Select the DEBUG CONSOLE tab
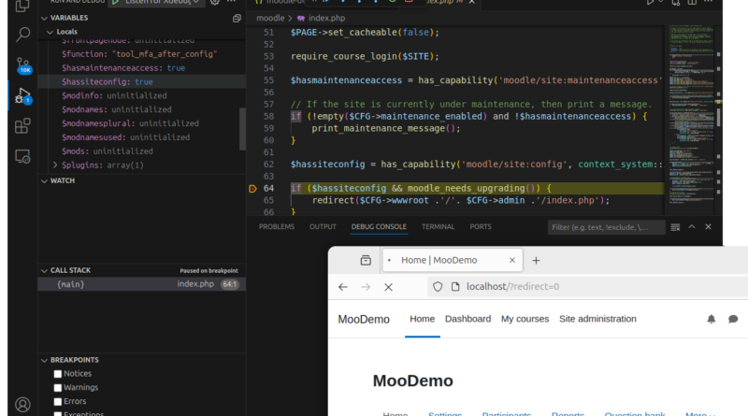Viewport: 748px width, 416px height. (x=379, y=227)
